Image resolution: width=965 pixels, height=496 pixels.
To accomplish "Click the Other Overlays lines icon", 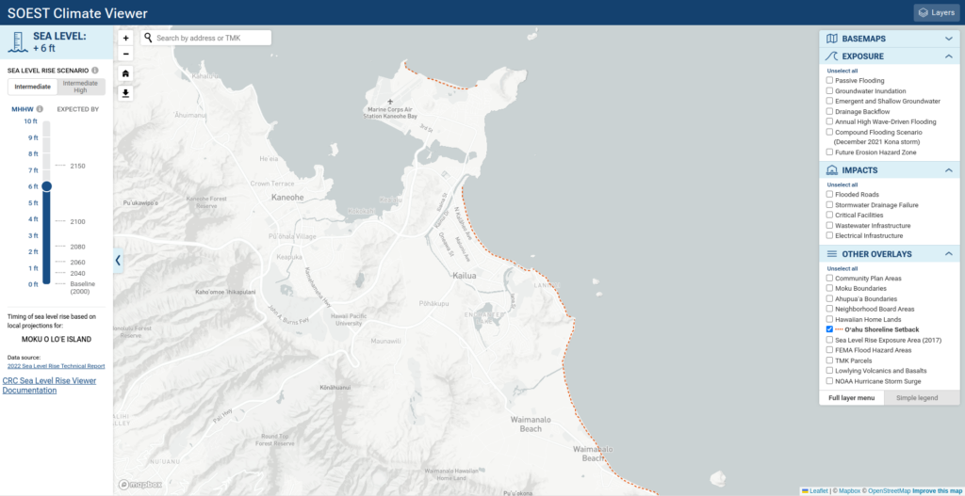I will [832, 254].
